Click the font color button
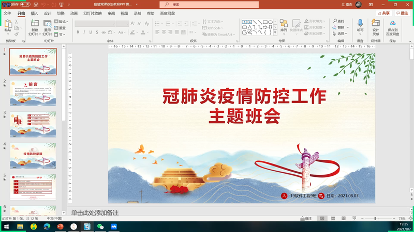 pos(143,32)
